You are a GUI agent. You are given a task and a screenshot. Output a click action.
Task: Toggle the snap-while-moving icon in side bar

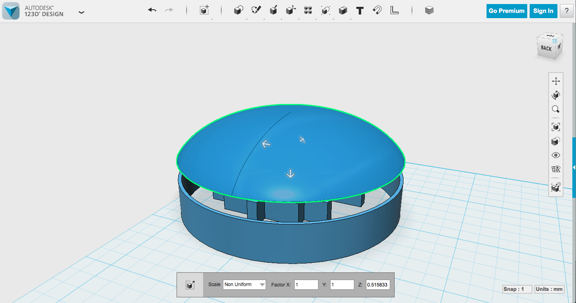(x=556, y=187)
